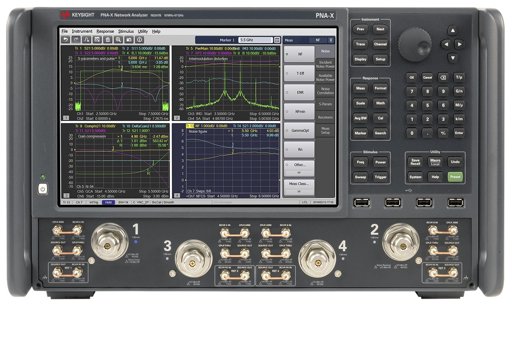Screen dimensions: 512x339
Task: Push the Avg BW hardware key
Action: click(360, 118)
